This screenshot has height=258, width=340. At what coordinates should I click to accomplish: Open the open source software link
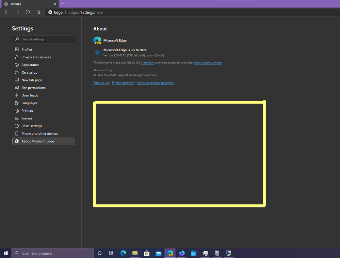click(208, 63)
